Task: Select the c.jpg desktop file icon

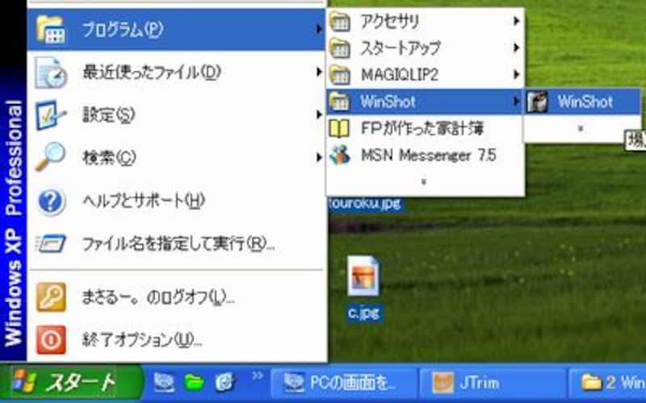Action: point(363,276)
